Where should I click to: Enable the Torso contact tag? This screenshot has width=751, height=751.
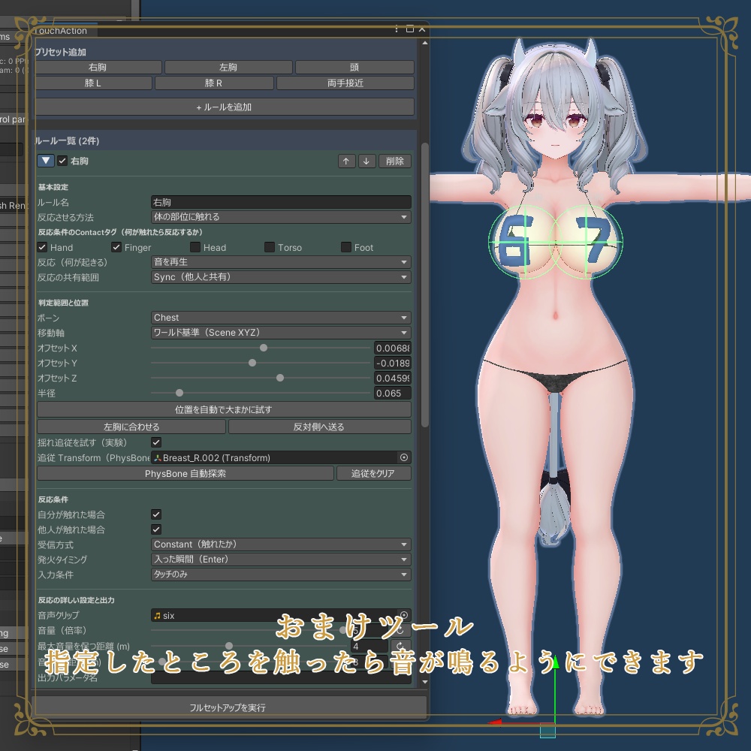click(270, 247)
